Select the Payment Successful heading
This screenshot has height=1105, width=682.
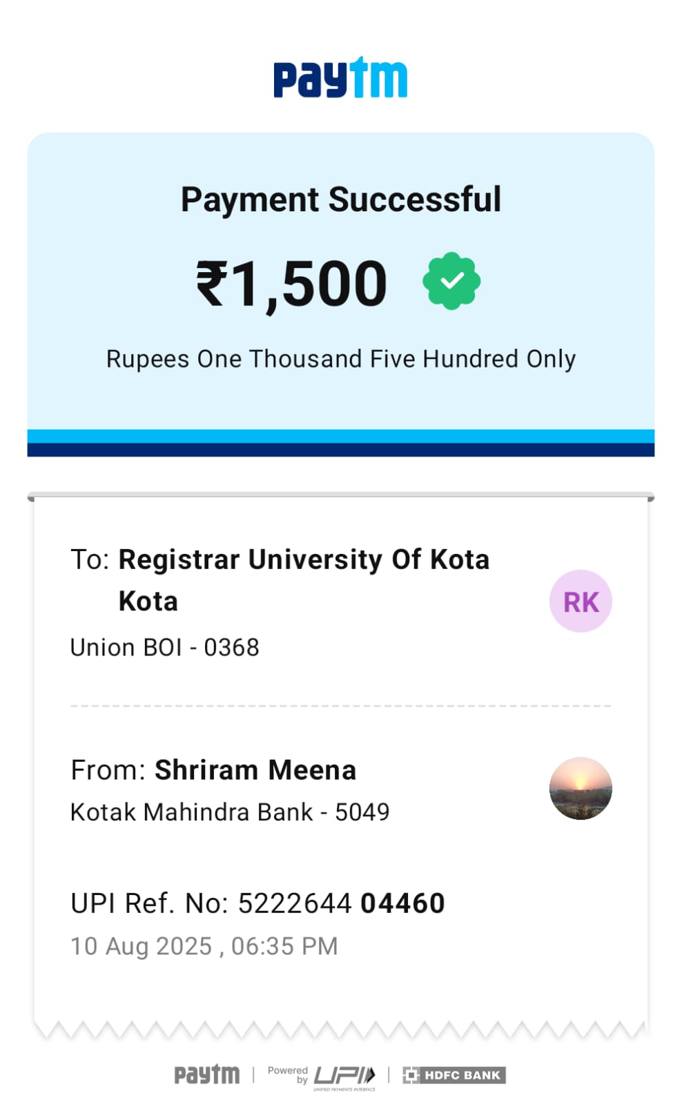coord(340,200)
